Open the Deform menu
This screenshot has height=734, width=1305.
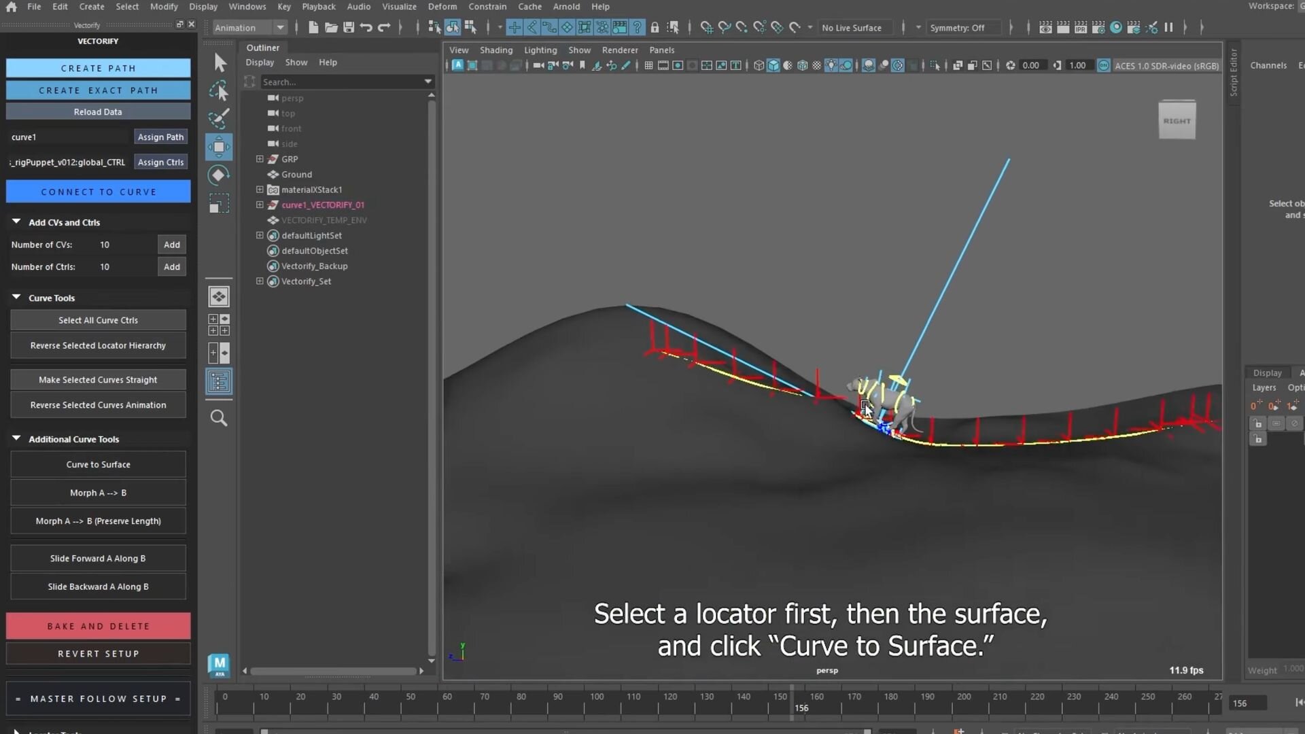pyautogui.click(x=442, y=7)
